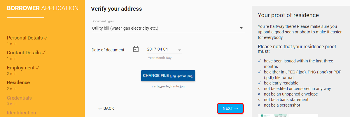Viewport: 350px width, 117px height.
Task: Select the Residence step in sidebar
Action: (x=18, y=83)
